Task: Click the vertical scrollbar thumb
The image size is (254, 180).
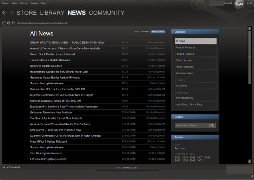Action: [x=250, y=57]
